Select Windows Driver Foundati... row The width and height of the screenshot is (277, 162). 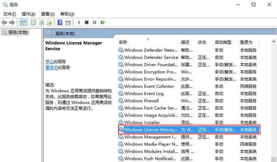(x=188, y=65)
